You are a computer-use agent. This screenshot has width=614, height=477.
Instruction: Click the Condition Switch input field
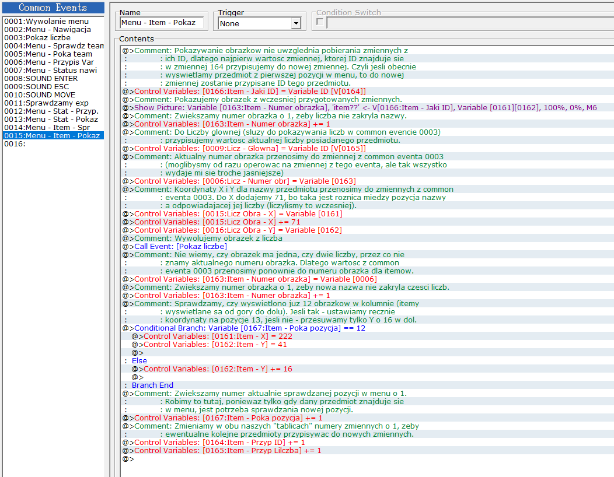[x=470, y=23]
